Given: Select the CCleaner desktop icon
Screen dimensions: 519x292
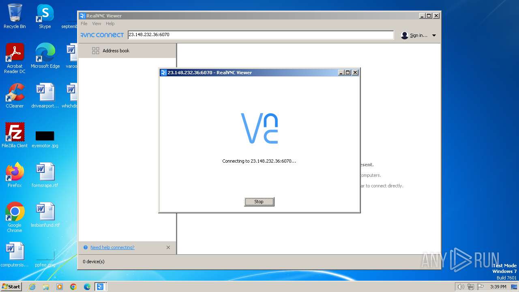Looking at the screenshot, I should (15, 96).
